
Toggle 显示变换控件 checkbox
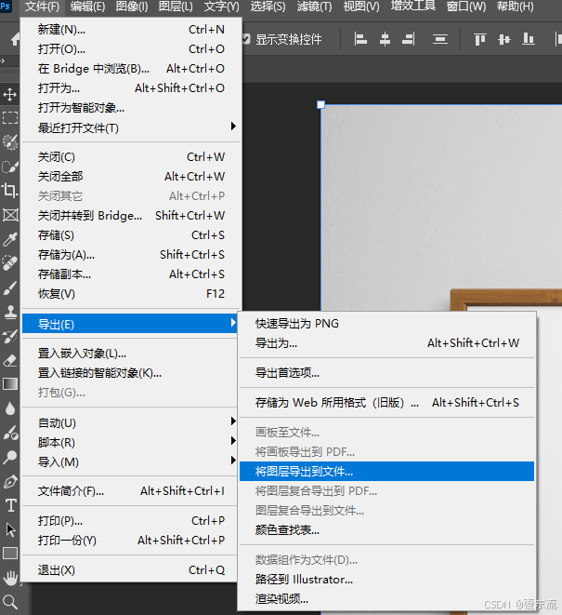point(246,39)
